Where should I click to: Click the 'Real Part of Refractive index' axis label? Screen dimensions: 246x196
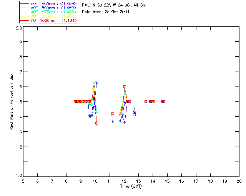click(11, 101)
